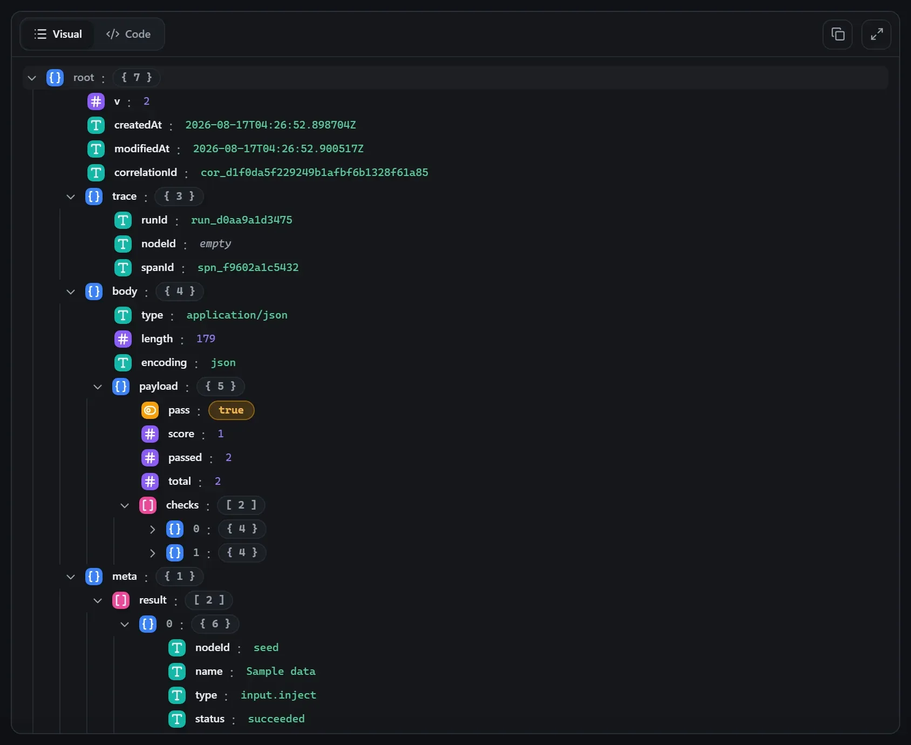The height and width of the screenshot is (745, 911).
Task: Select the runId value run_d0aa9a1d3475
Action: click(x=242, y=220)
